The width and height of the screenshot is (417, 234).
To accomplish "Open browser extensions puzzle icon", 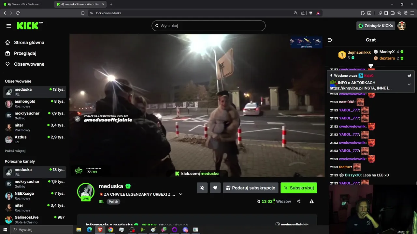I will [363, 13].
